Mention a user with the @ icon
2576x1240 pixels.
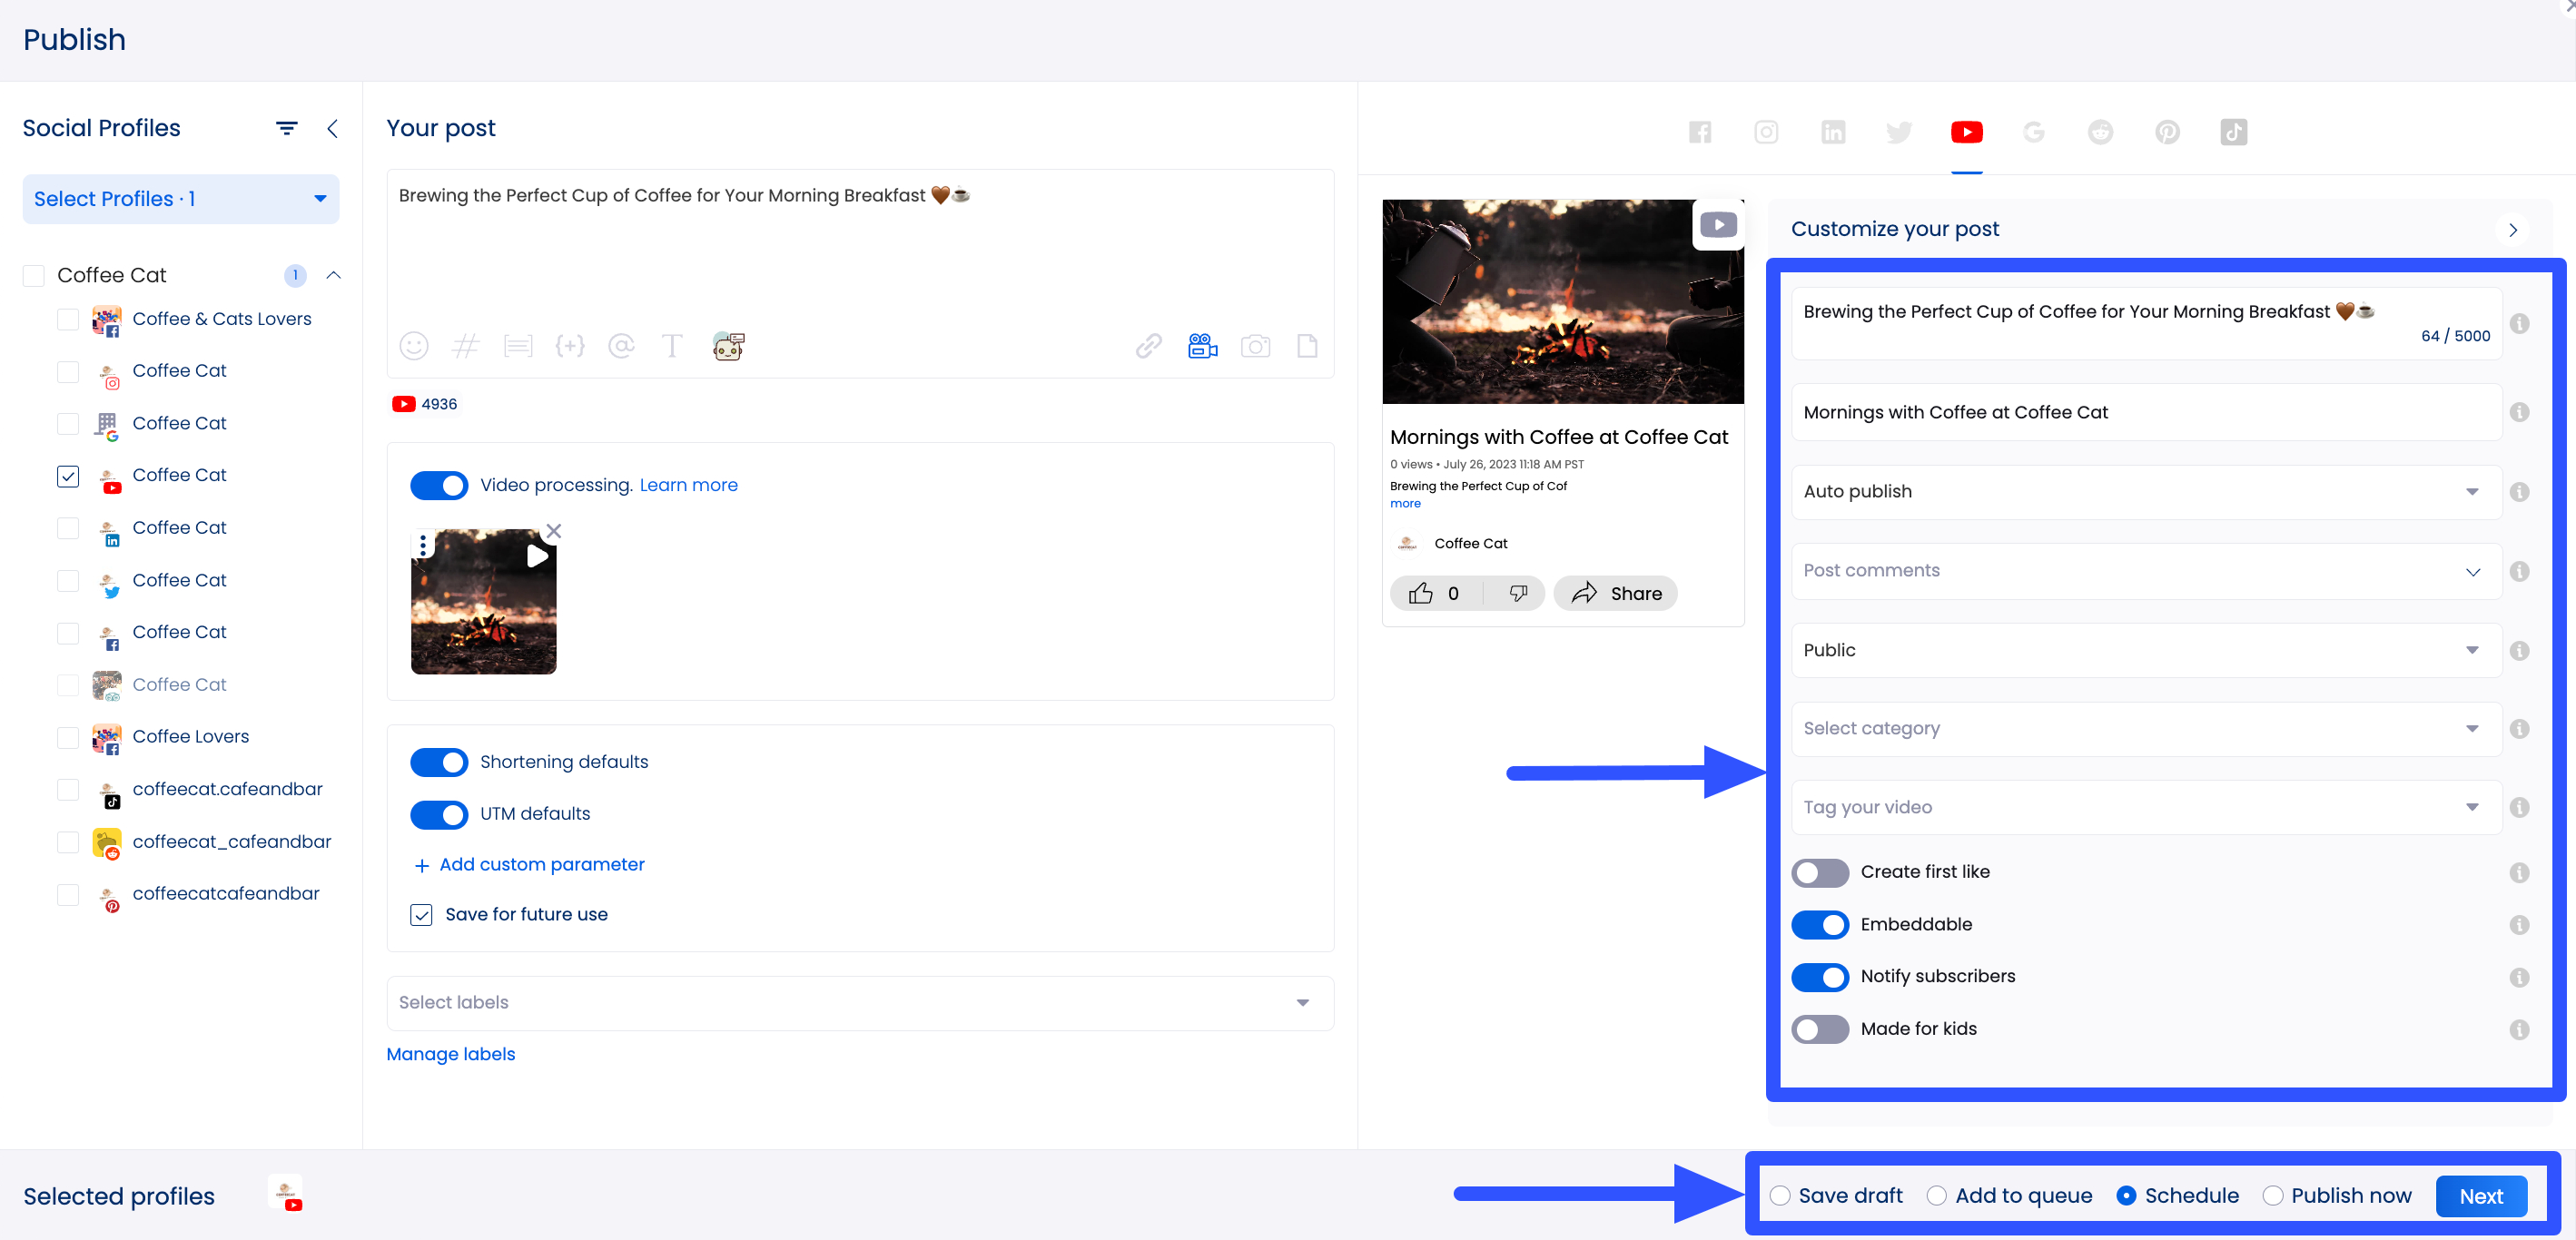(622, 346)
